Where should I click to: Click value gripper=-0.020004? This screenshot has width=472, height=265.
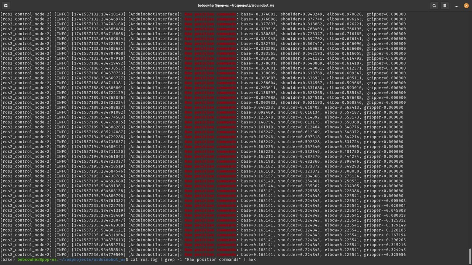tap(385, 205)
